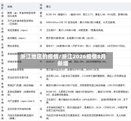131x121 pixels.
Task: Click DGHS 9/6：儿童死亡994例 summary text
Action: click(88, 93)
